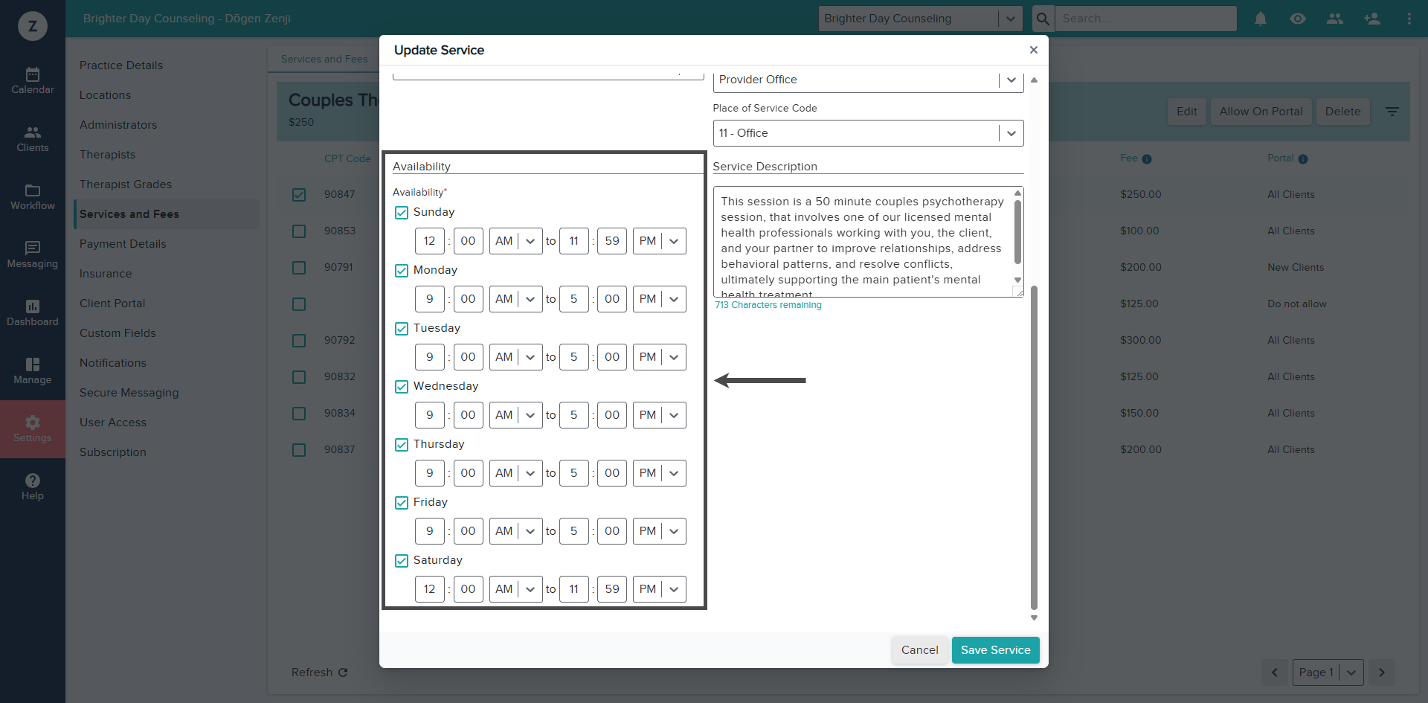1428x703 pixels.
Task: Toggle Saturday availability checkbox
Action: coord(402,561)
